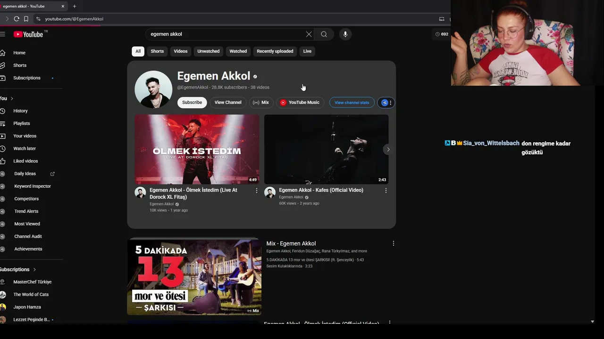
Task: Open the YouTube home logo
Action: tap(28, 34)
